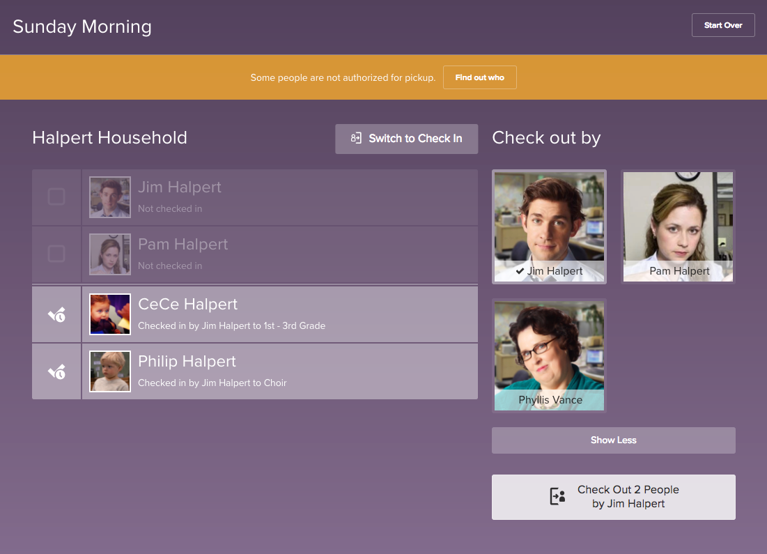Select the Philip Halpert name row
This screenshot has width=767, height=554.
[x=279, y=371]
